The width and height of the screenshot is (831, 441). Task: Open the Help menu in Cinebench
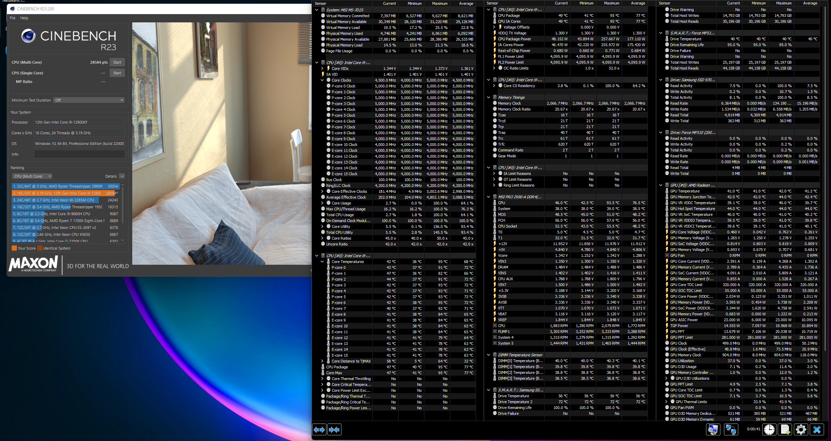(24, 18)
